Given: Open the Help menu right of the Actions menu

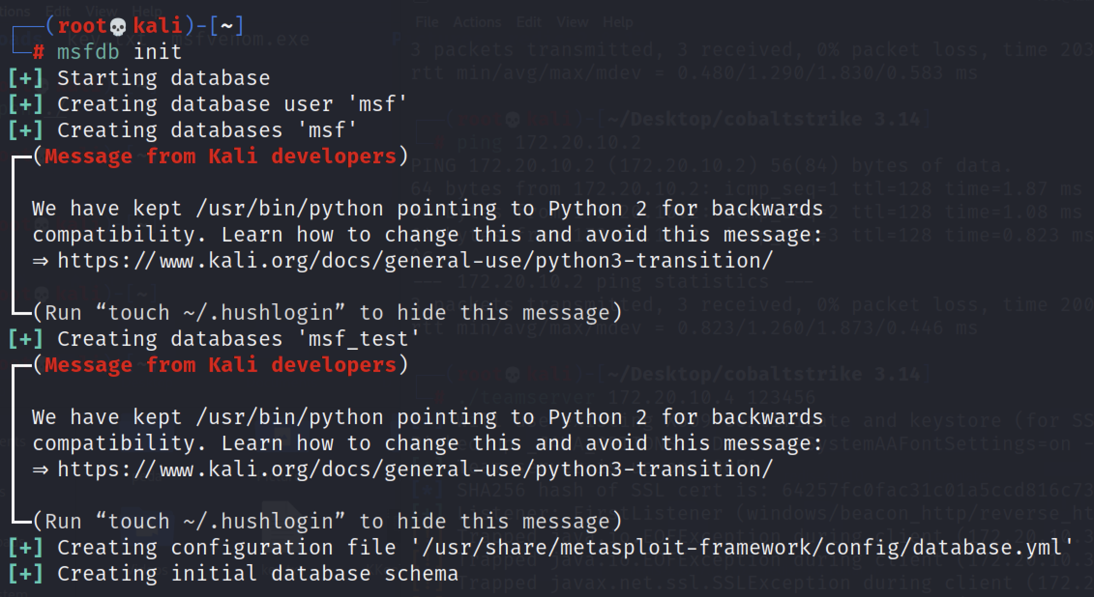Looking at the screenshot, I should click(618, 22).
